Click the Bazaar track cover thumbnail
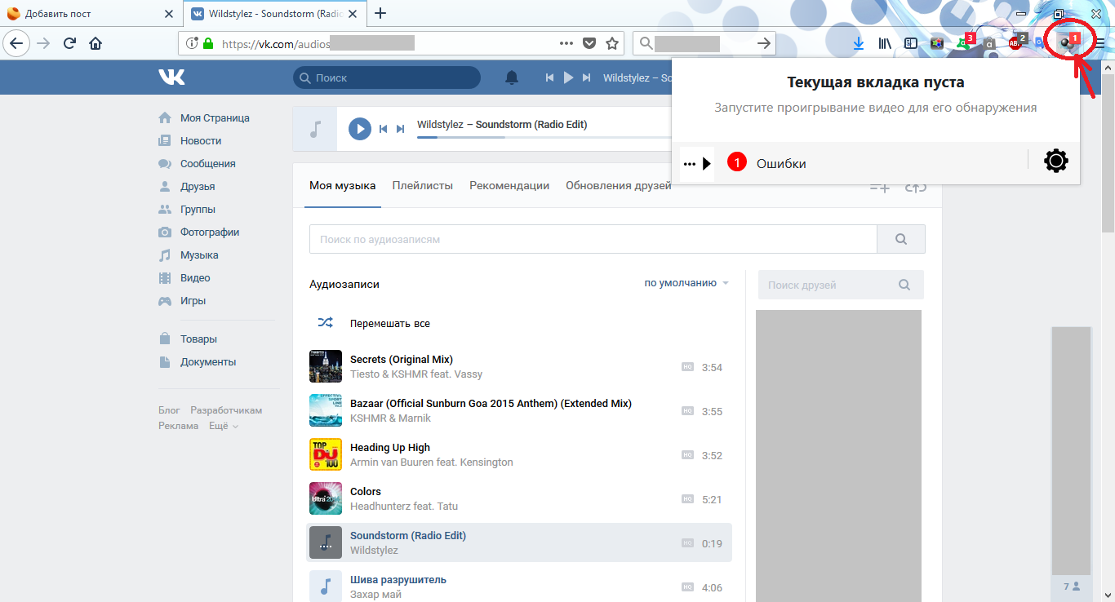 point(326,410)
